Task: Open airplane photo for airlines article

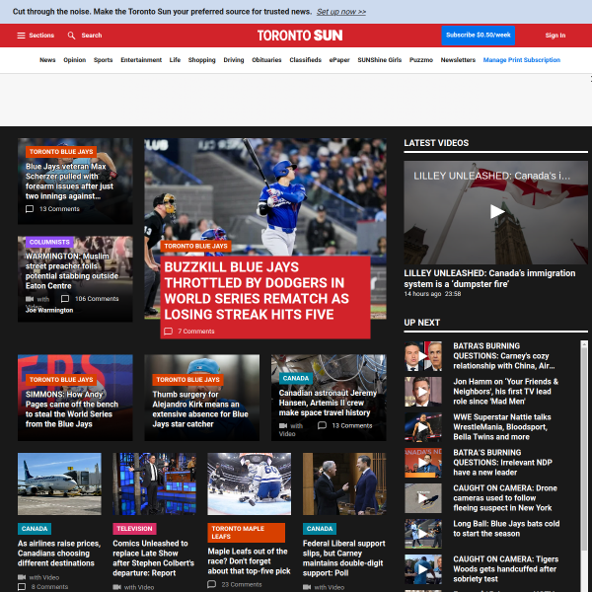Action: (x=59, y=484)
